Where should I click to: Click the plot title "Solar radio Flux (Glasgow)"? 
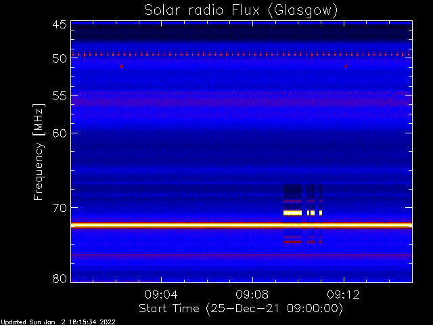(x=241, y=11)
